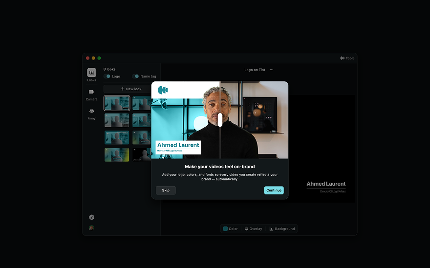430x268 pixels.
Task: Click the before/after comparison slider handle
Action: tap(220, 120)
